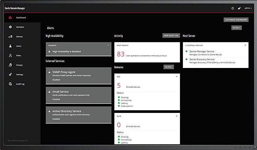Open the Groups sidebar icon
Image resolution: width=257 pixels, height=150 pixels.
[10, 65]
